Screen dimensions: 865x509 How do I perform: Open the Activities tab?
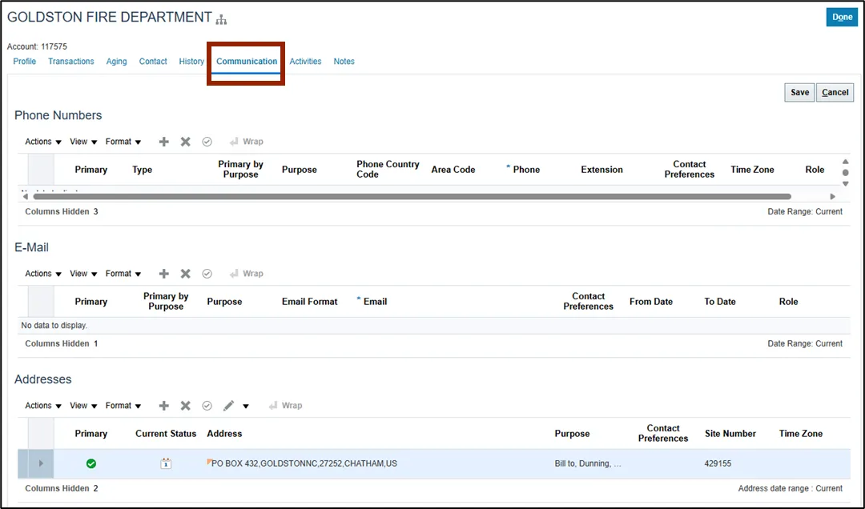point(306,61)
